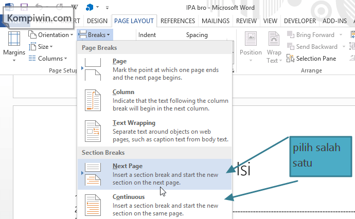Open the Margins dropdown

14,47
